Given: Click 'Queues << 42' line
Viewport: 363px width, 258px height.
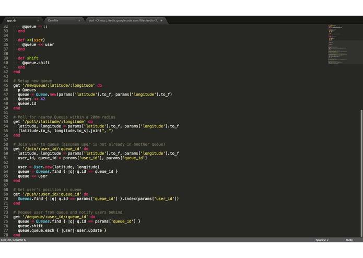Looking at the screenshot, I should pos(31,99).
